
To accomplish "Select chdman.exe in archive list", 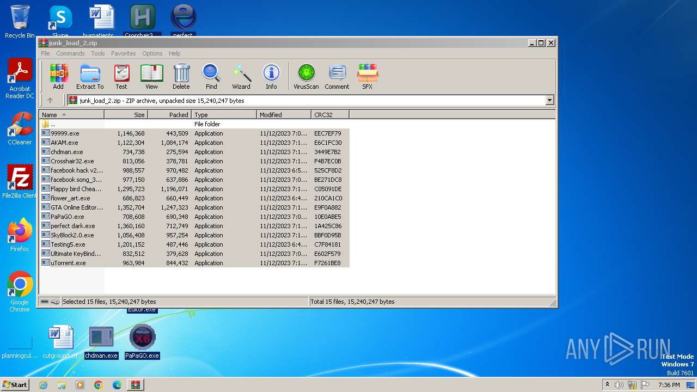I will click(x=194, y=152).
